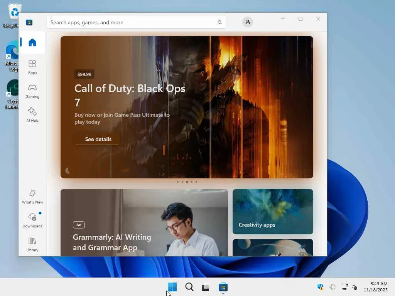
Task: Open What's New in the sidebar
Action: click(32, 197)
